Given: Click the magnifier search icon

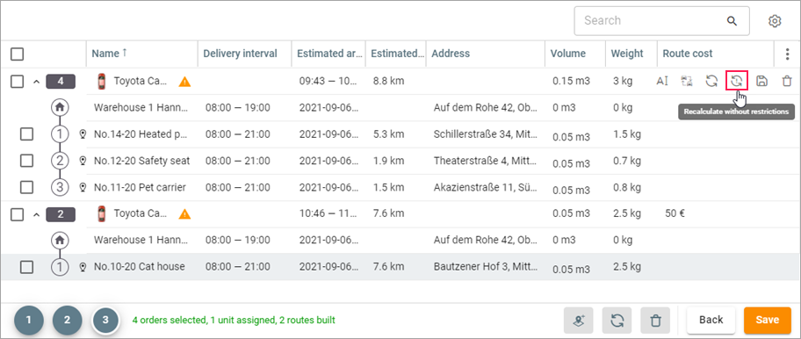Looking at the screenshot, I should (732, 21).
